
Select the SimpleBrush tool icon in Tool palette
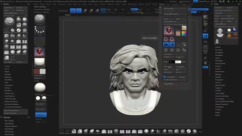pos(229,36)
